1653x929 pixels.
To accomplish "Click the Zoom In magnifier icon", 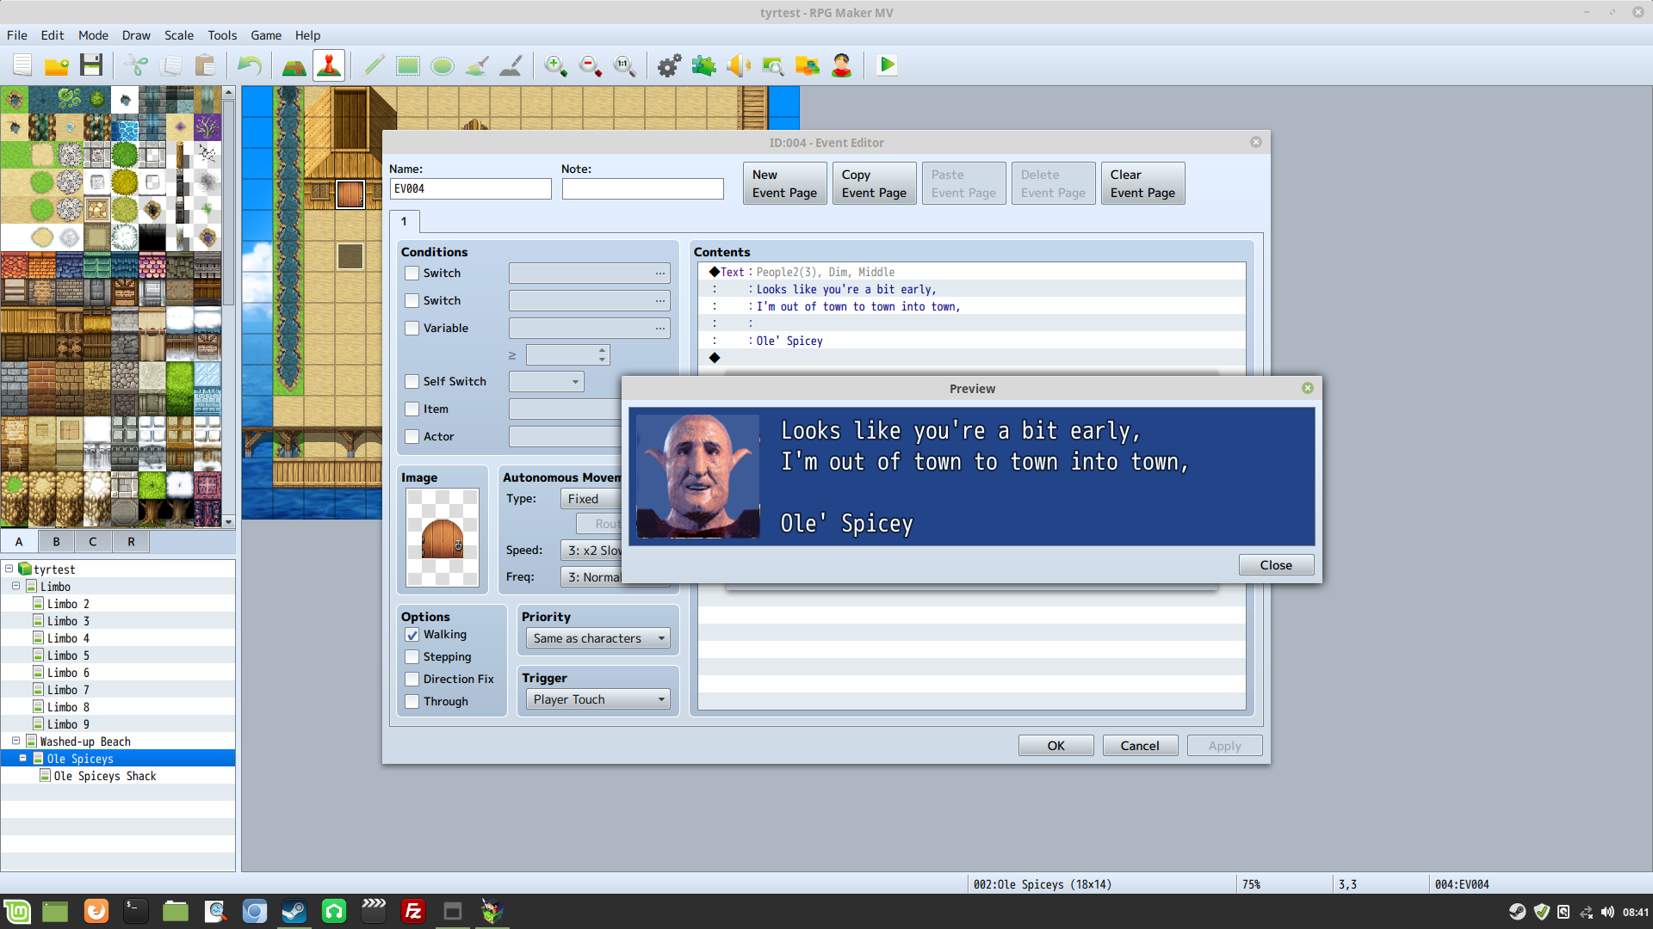I will tap(555, 65).
